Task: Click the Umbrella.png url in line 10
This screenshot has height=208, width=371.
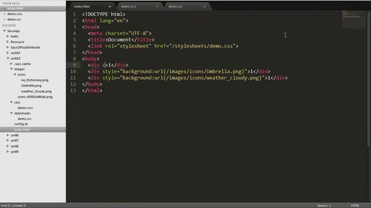Action: click(203, 72)
